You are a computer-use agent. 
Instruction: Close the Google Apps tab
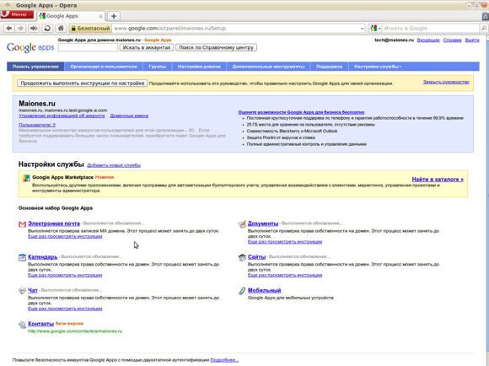[100, 16]
